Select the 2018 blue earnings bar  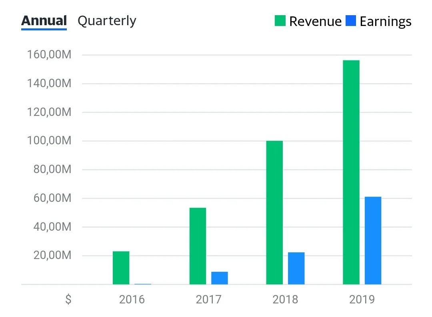[296, 268]
